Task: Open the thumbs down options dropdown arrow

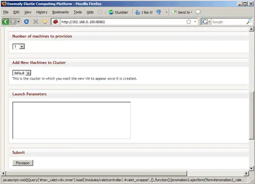Action: pos(166,12)
